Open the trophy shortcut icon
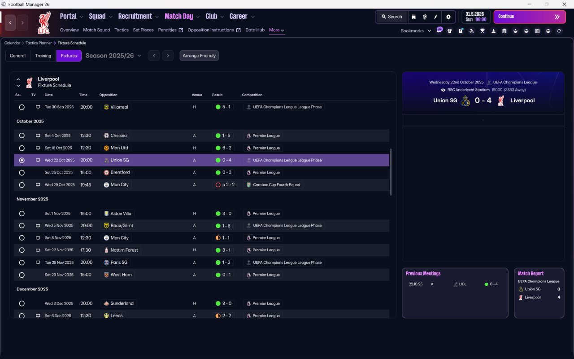The height and width of the screenshot is (359, 574). coord(483,31)
